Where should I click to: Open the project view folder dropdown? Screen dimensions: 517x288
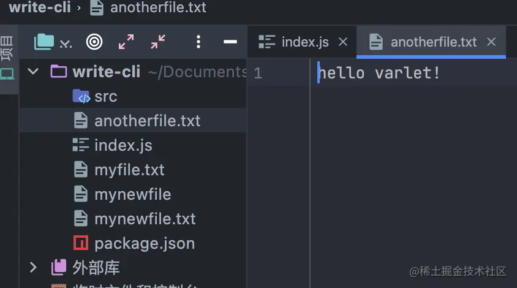pos(53,42)
